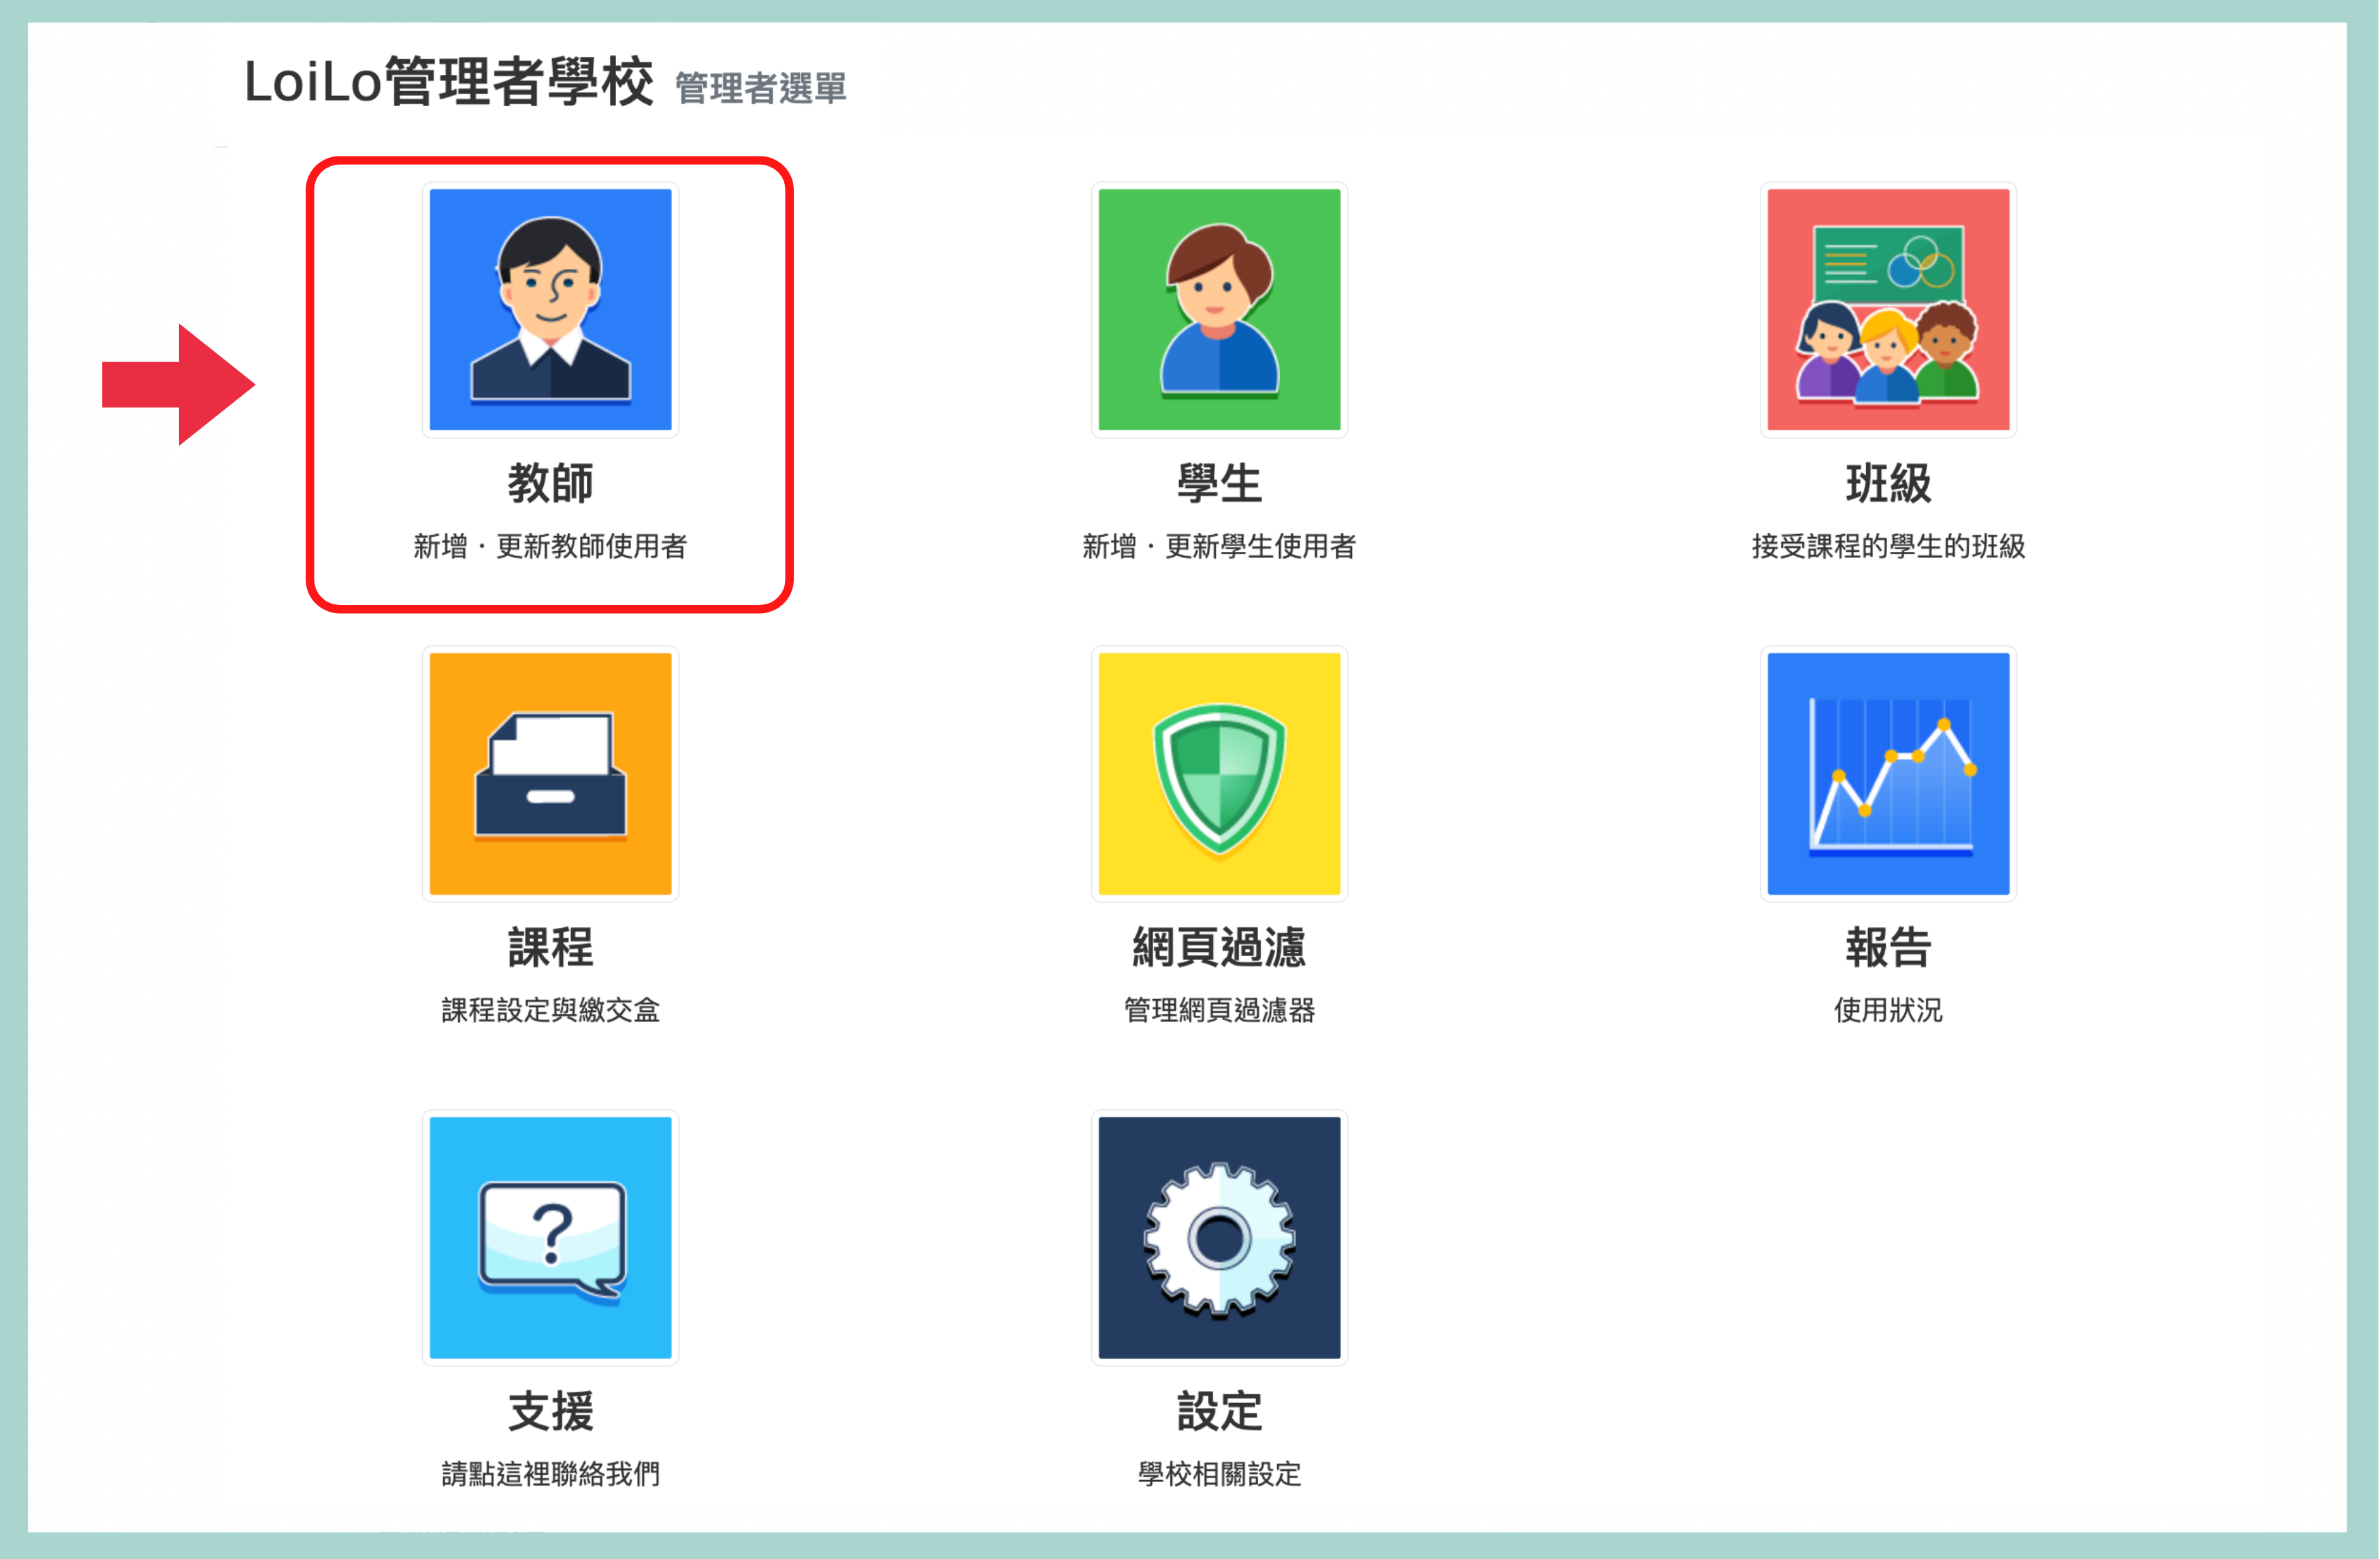2380x1559 pixels.
Task: Open the 教師 teacher icon tile
Action: pyautogui.click(x=550, y=310)
